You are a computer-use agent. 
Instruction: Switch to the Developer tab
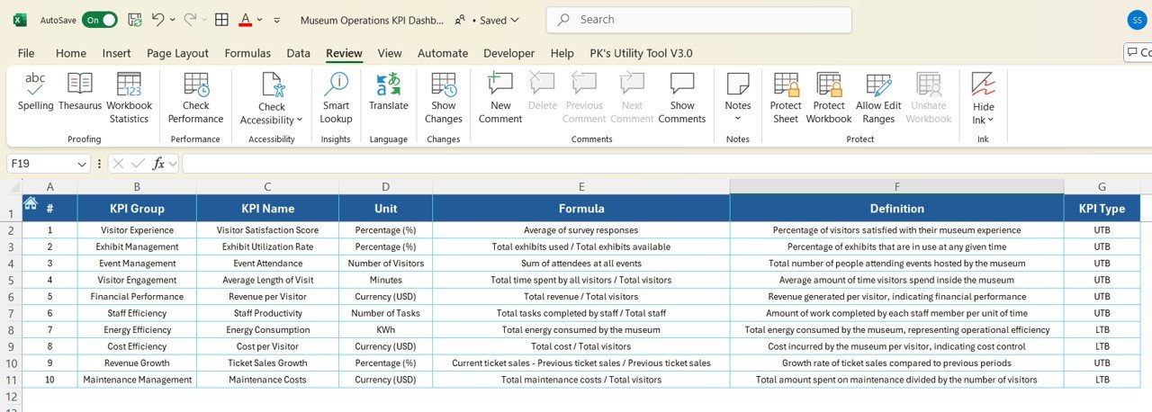pyautogui.click(x=508, y=53)
